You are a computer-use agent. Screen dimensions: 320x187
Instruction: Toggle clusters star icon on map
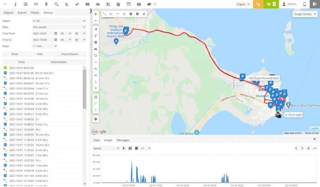coord(96,69)
